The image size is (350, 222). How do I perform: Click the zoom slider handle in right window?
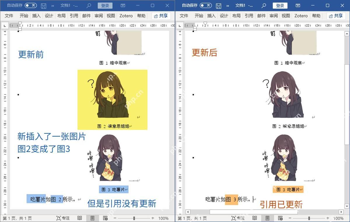(309, 218)
